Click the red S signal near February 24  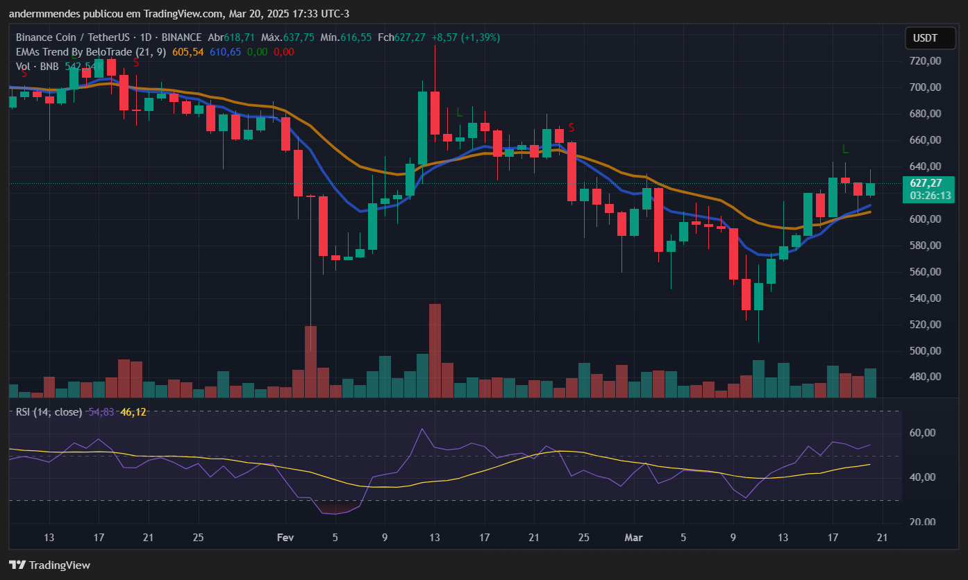(x=571, y=127)
